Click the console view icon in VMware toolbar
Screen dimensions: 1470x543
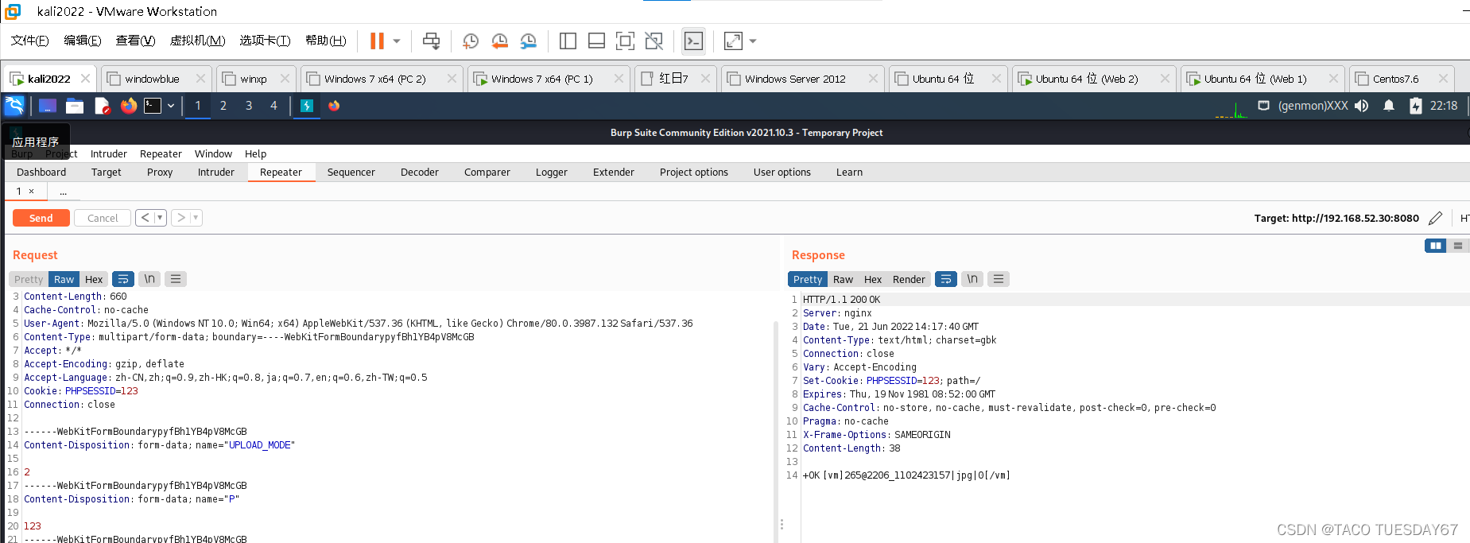pos(693,41)
